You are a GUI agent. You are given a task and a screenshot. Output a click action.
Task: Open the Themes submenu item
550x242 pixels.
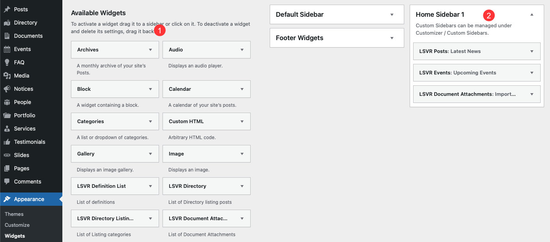coord(14,214)
